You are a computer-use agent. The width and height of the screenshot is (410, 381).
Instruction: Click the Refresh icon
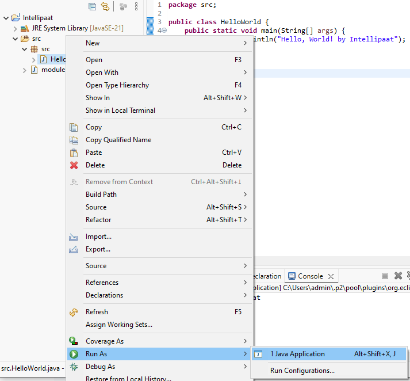(74, 312)
